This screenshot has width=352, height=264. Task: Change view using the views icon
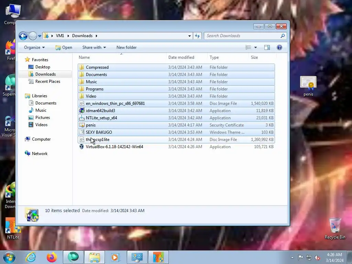[248, 47]
